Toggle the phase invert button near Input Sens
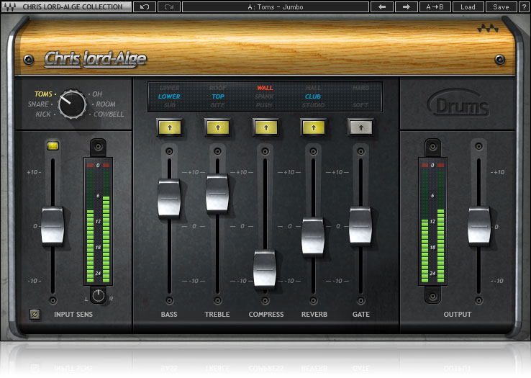The width and height of the screenshot is (531, 378). pos(34,314)
